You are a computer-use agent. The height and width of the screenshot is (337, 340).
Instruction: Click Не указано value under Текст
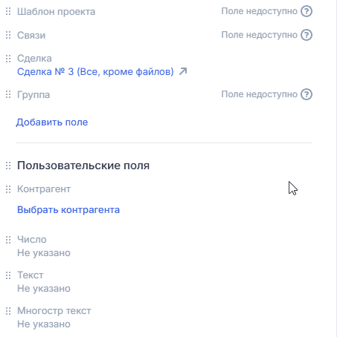(44, 289)
